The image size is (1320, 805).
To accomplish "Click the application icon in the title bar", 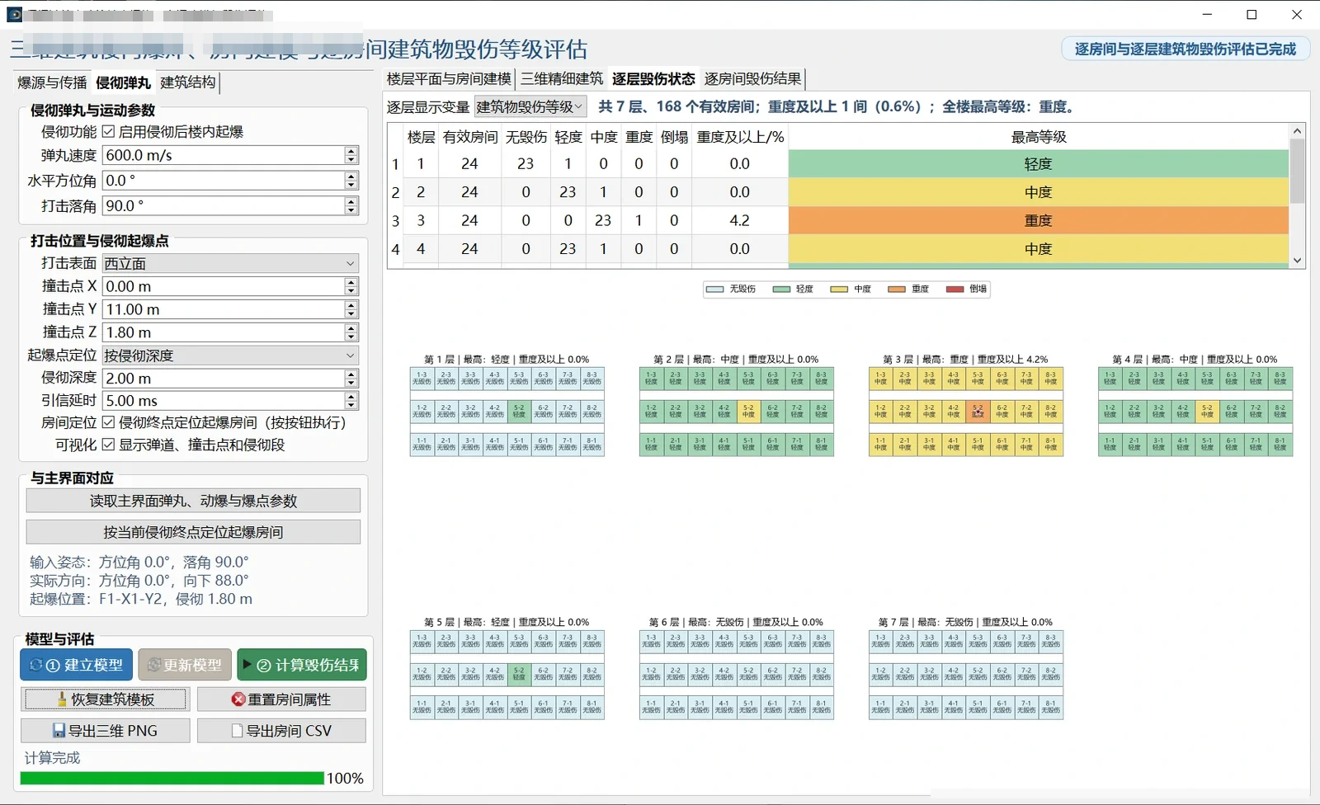I will (x=14, y=15).
